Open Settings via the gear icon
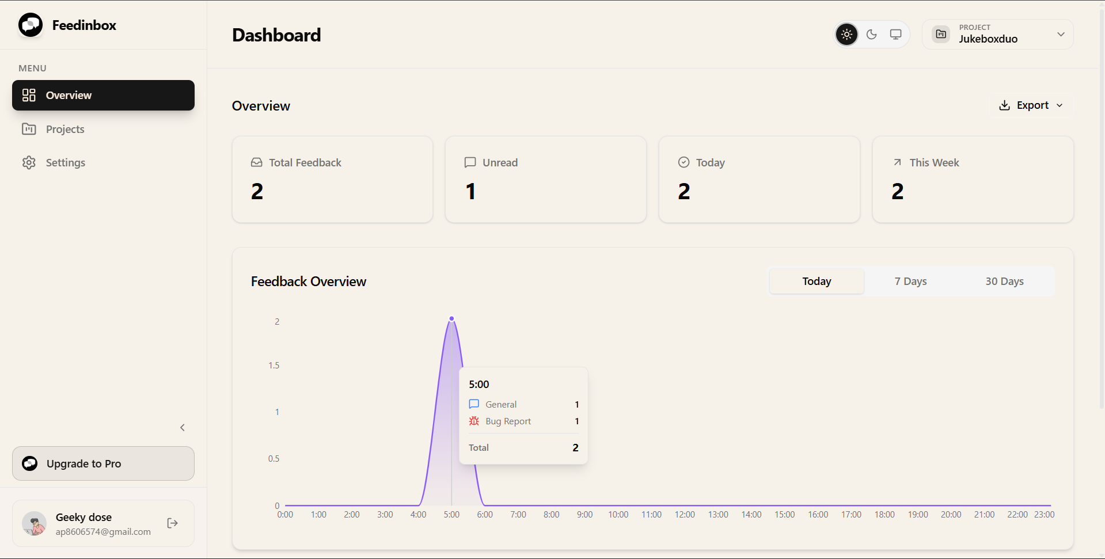This screenshot has height=559, width=1105. tap(28, 162)
